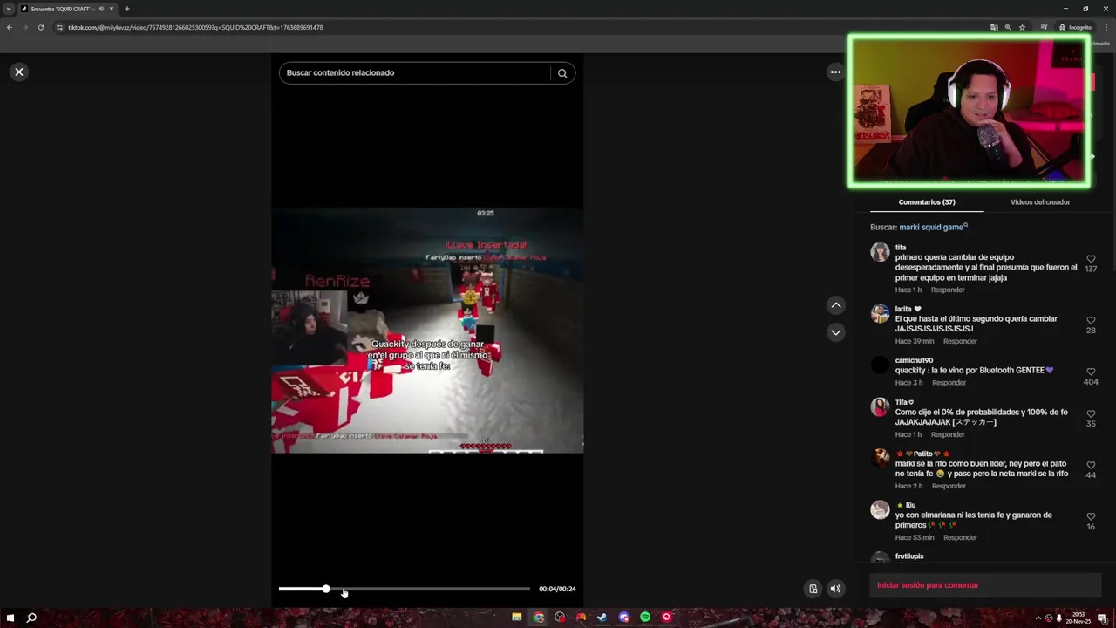The image size is (1116, 628).
Task: Click the magnifier icon in related-content search
Action: point(562,73)
